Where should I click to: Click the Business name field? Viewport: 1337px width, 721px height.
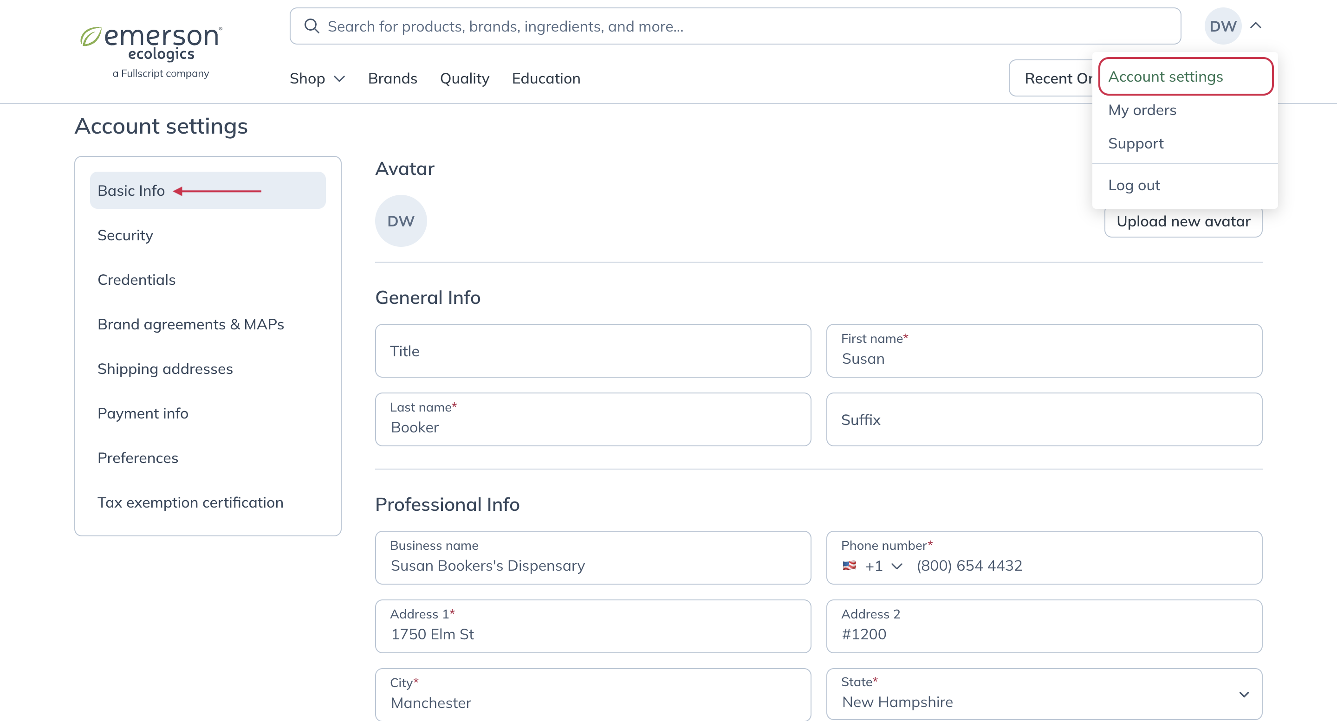click(x=593, y=558)
